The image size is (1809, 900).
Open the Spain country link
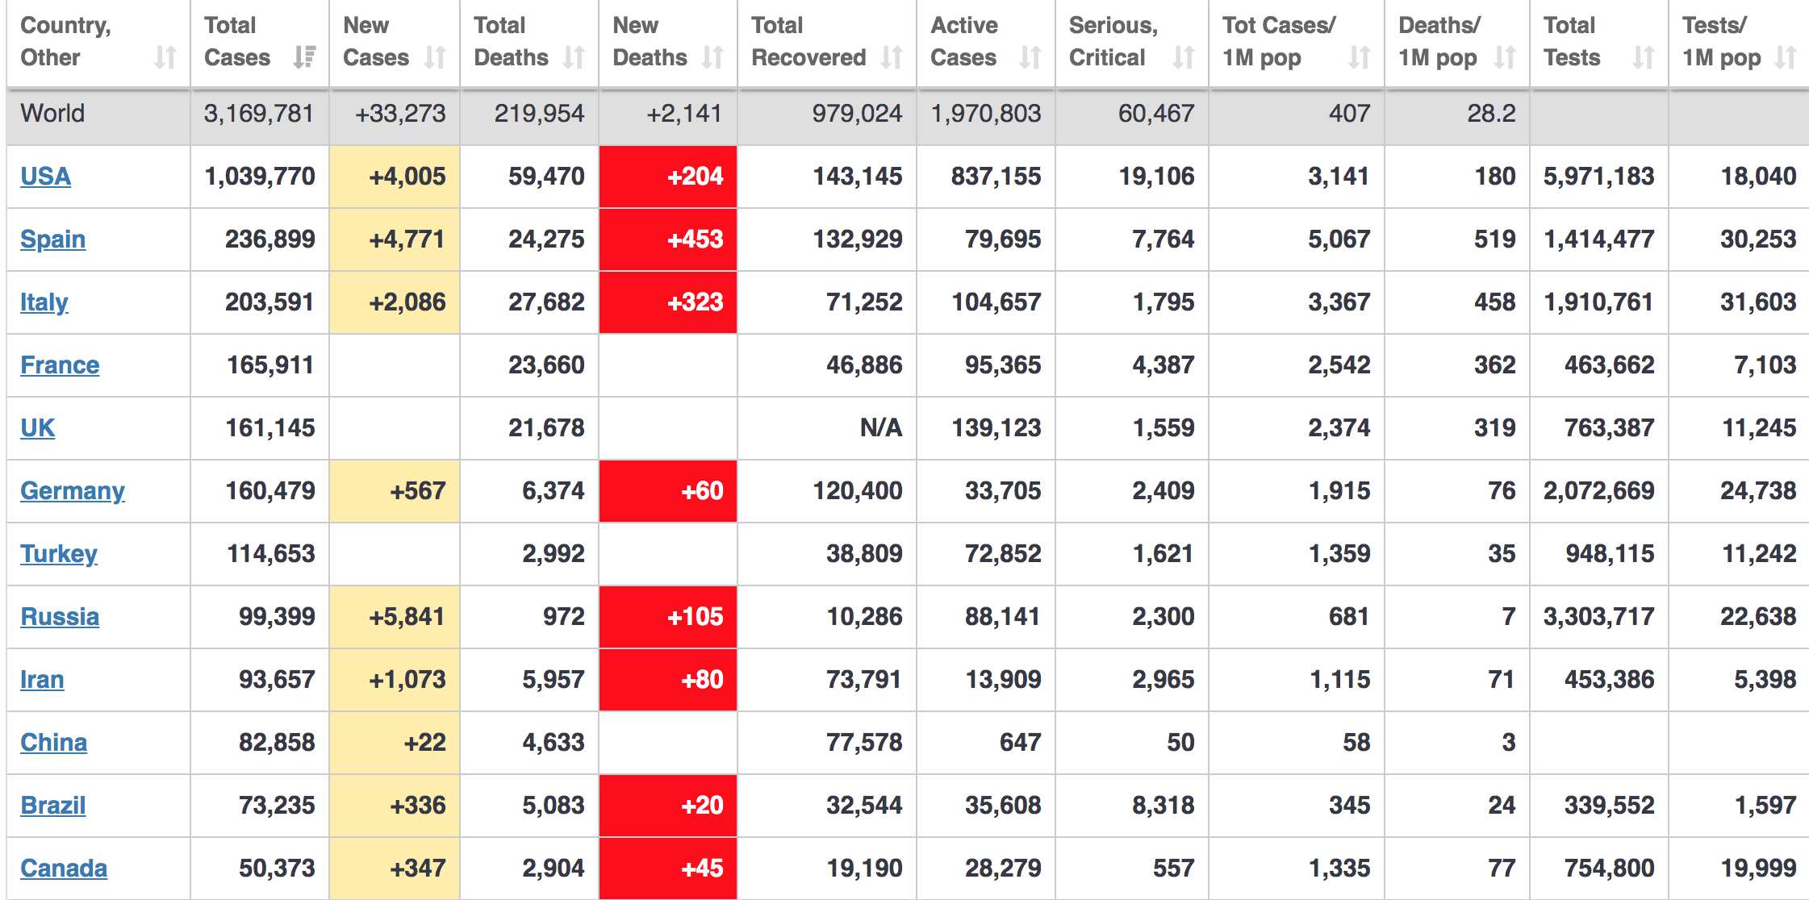[52, 240]
